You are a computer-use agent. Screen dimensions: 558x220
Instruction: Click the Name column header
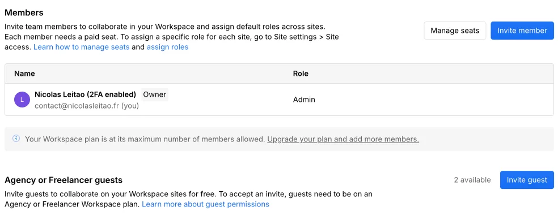coord(24,74)
